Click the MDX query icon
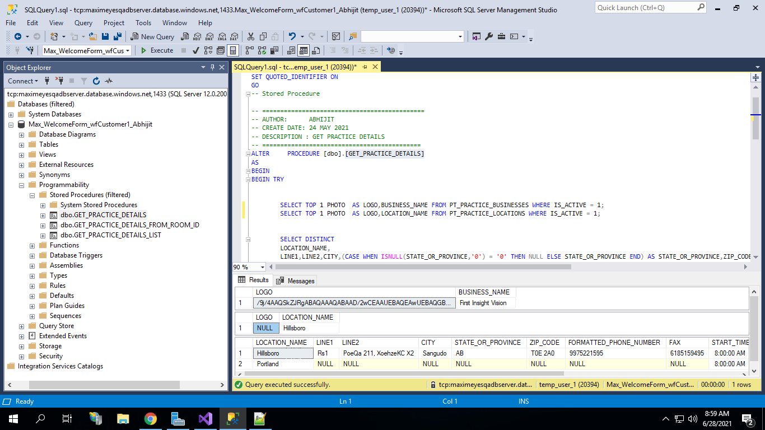Screen dimensions: 765x430 coord(197,36)
